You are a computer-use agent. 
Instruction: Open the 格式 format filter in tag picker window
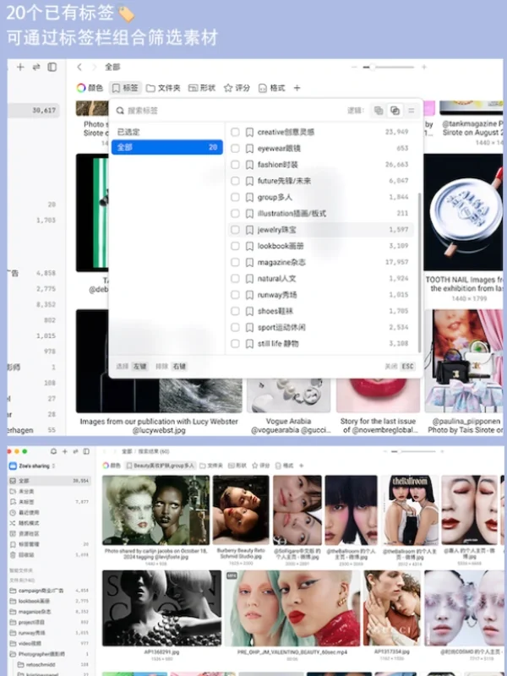[x=271, y=88]
